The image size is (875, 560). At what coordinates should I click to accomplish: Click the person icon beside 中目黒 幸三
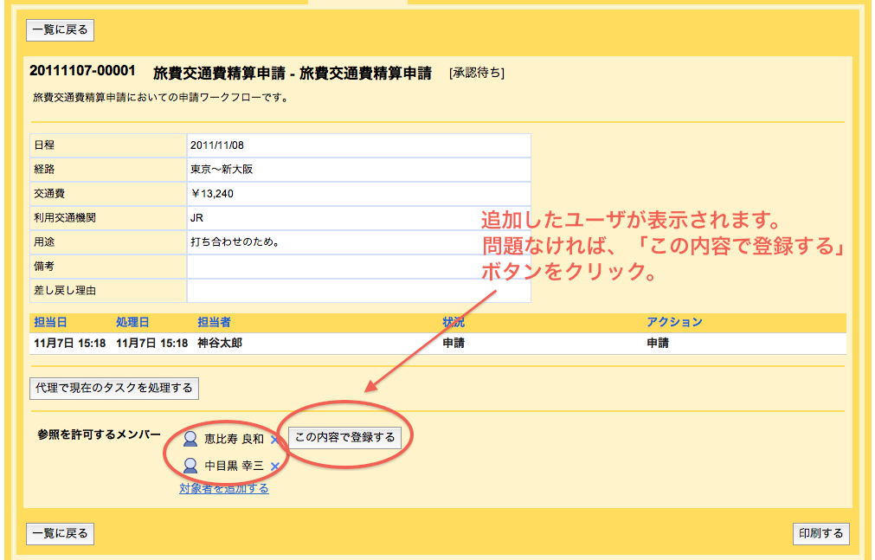pos(190,465)
